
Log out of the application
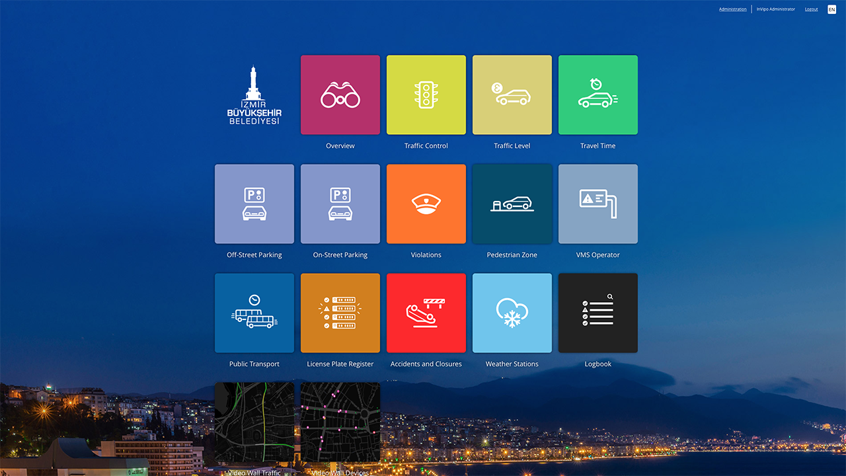[x=811, y=9]
